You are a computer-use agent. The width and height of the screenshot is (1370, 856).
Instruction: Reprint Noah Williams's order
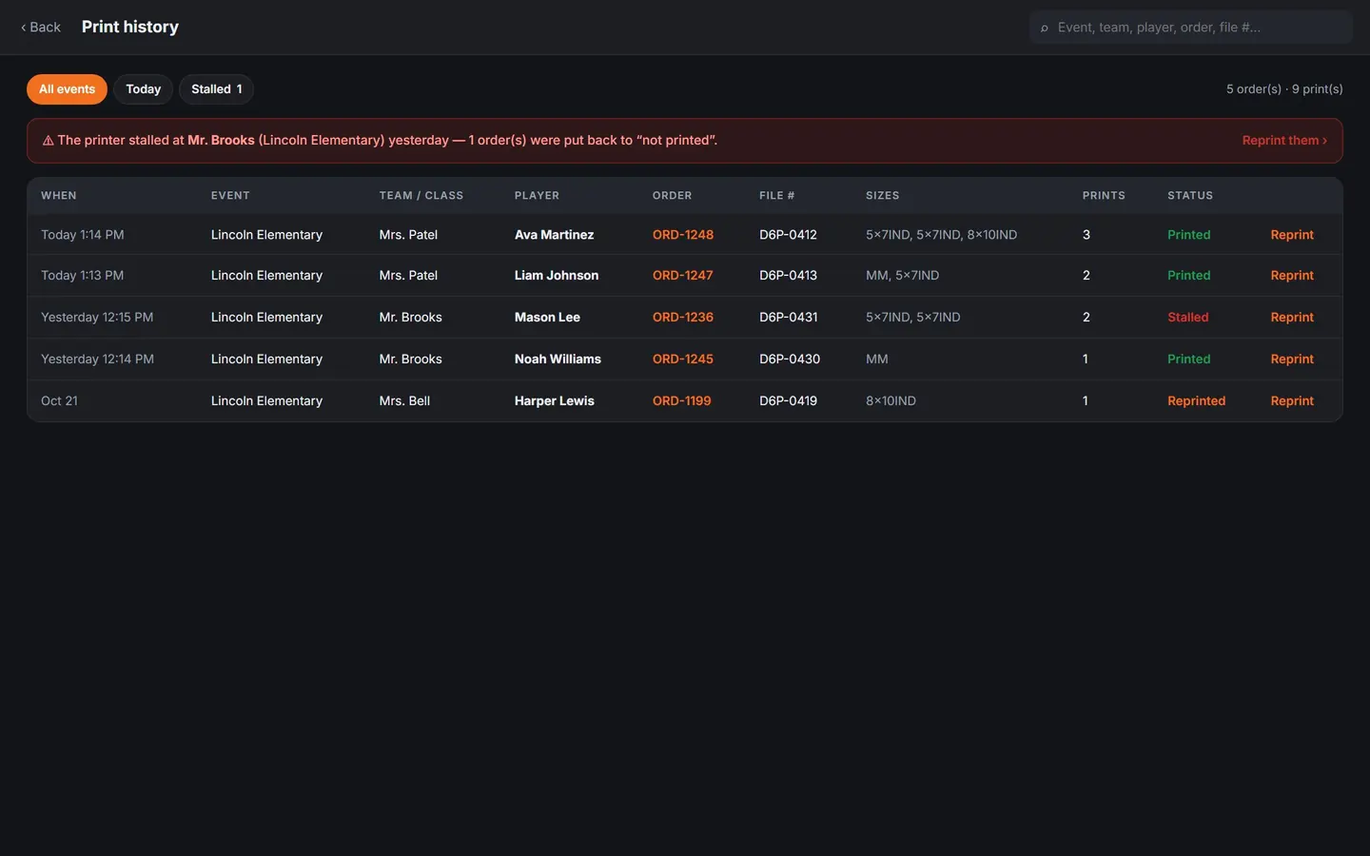pyautogui.click(x=1292, y=360)
